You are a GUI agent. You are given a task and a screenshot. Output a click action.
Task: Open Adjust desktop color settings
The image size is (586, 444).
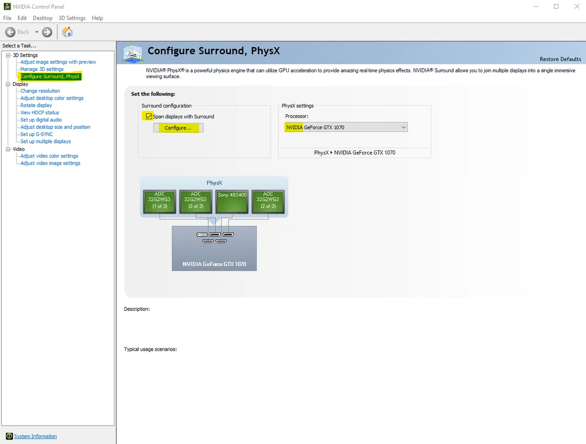tap(52, 98)
